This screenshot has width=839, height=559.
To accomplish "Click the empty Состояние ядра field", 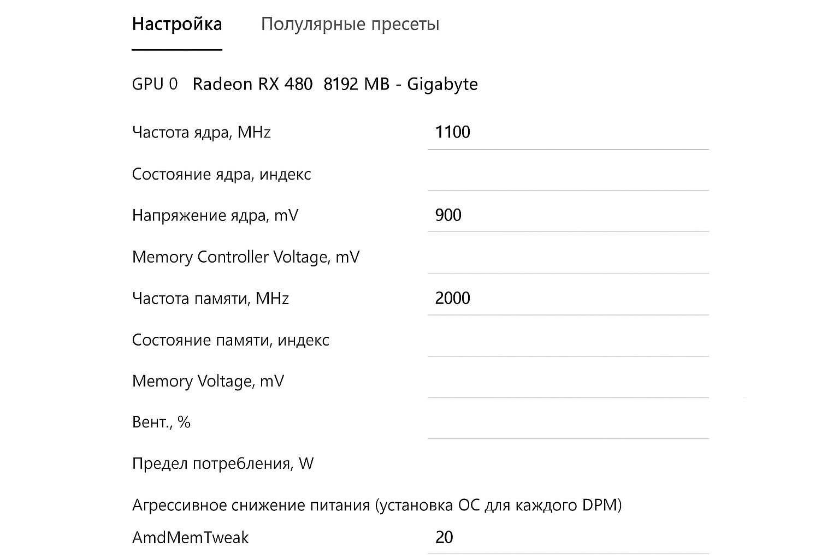I will [568, 175].
